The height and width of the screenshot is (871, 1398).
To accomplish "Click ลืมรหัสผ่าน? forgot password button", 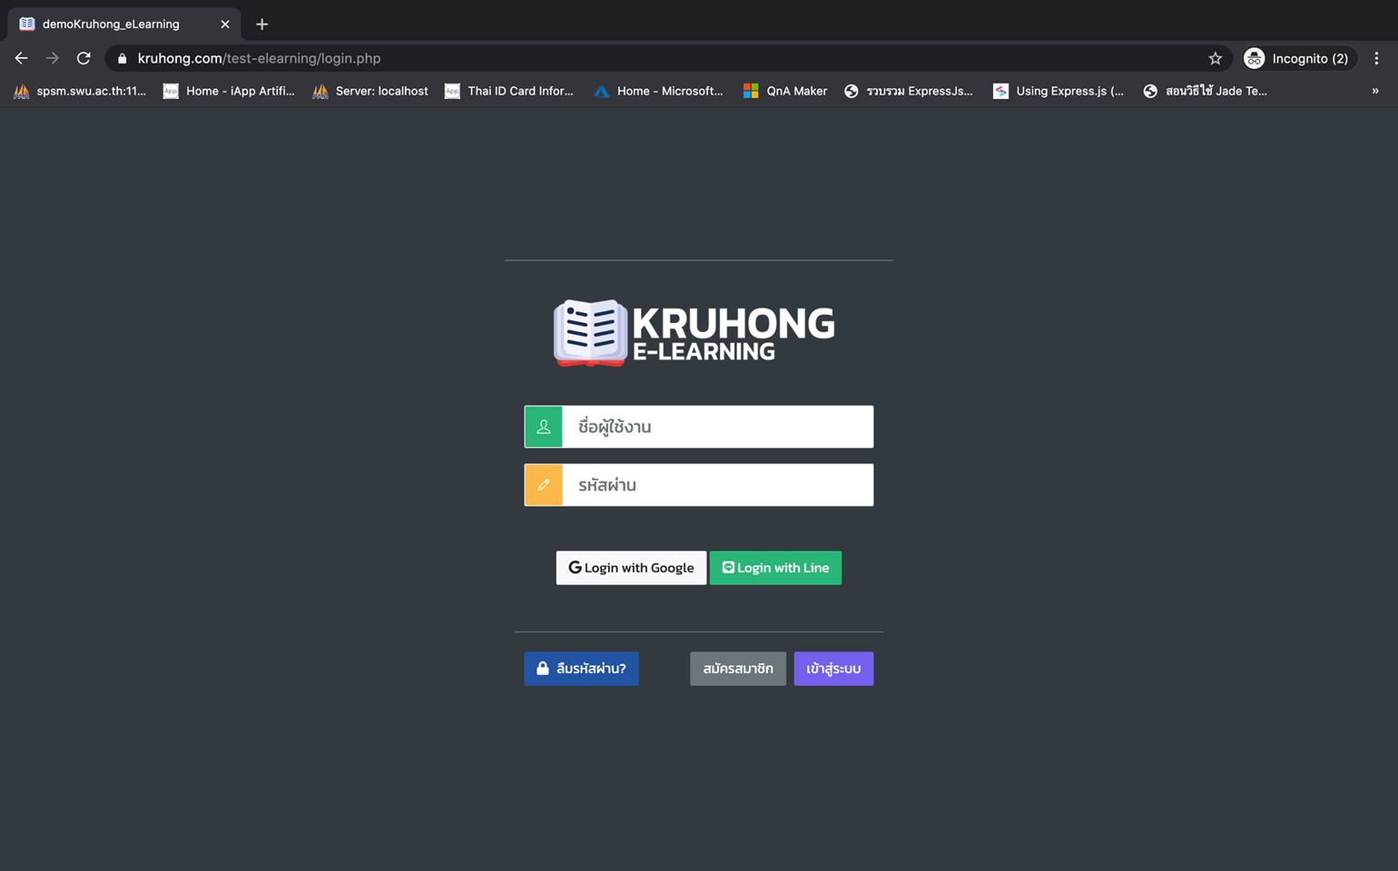I will click(x=581, y=669).
